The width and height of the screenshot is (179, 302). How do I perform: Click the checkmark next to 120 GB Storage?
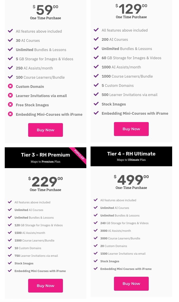coord(10,225)
